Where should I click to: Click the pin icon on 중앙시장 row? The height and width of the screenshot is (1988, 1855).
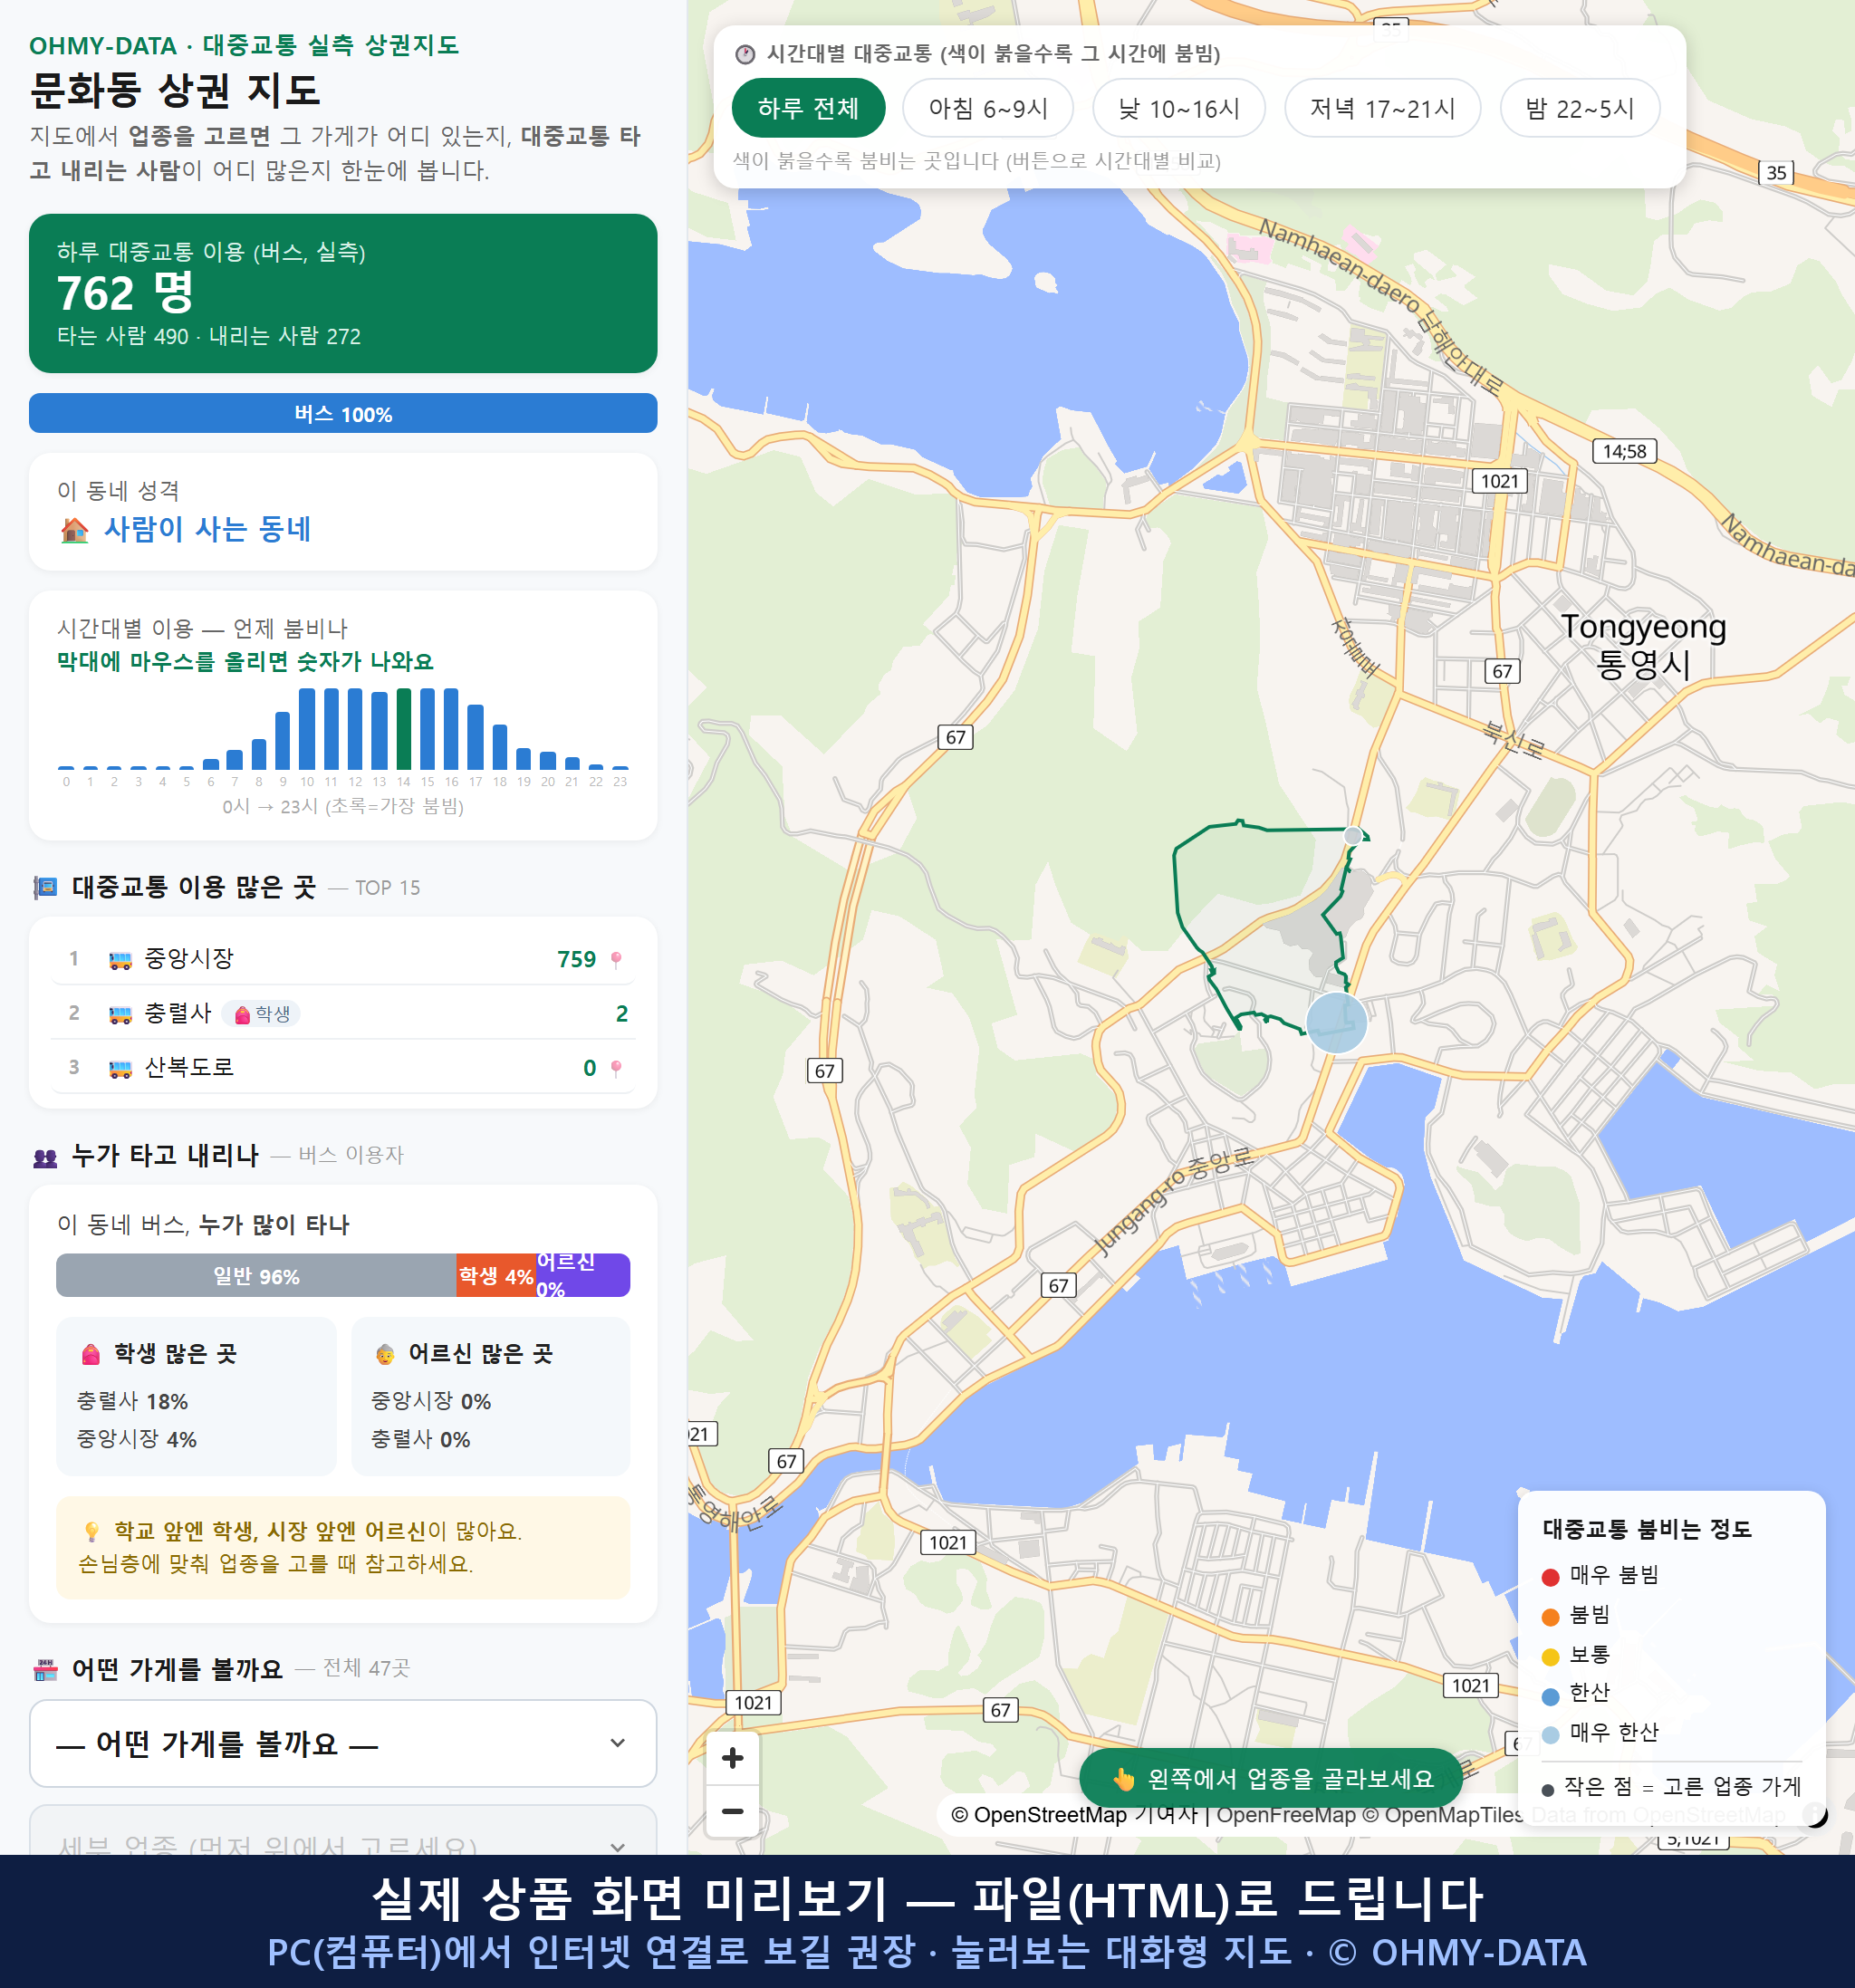(x=616, y=959)
